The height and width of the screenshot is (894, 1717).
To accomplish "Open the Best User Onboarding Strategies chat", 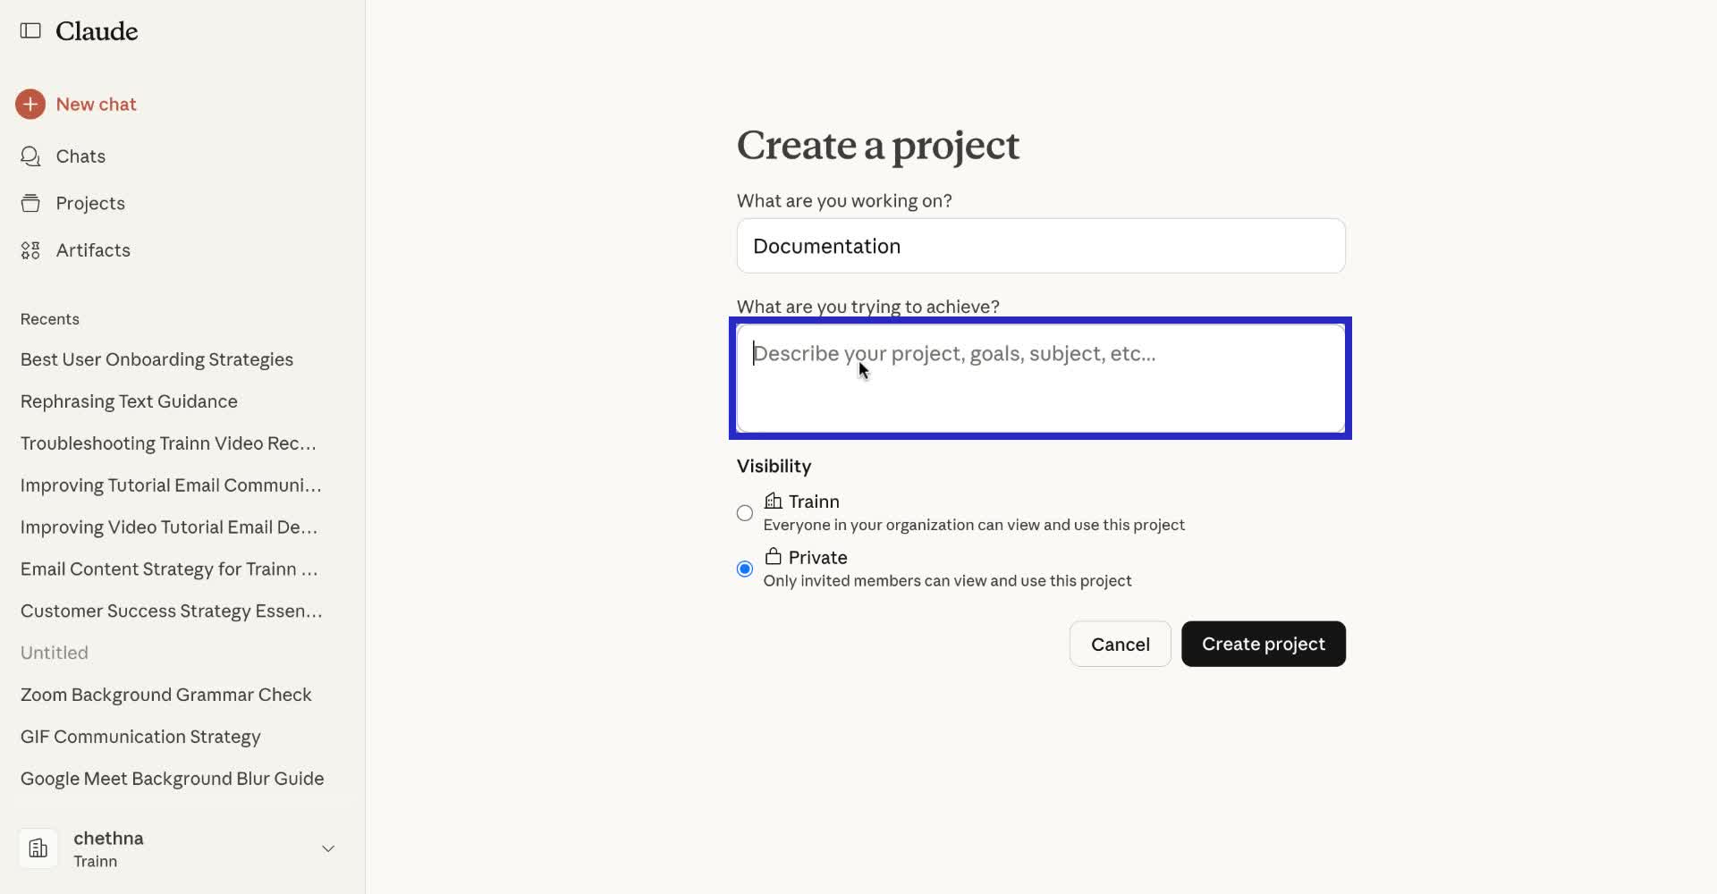I will coord(156,358).
